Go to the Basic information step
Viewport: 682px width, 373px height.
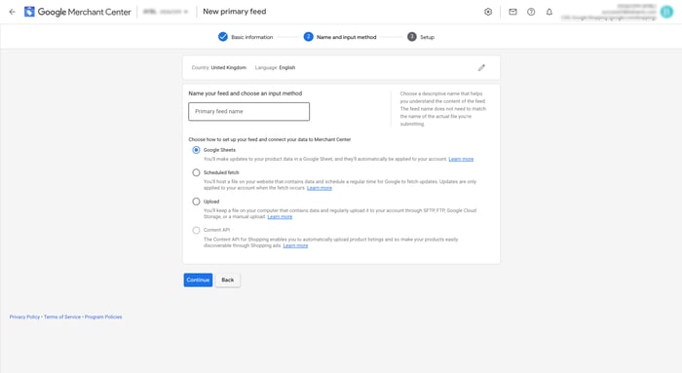(246, 37)
